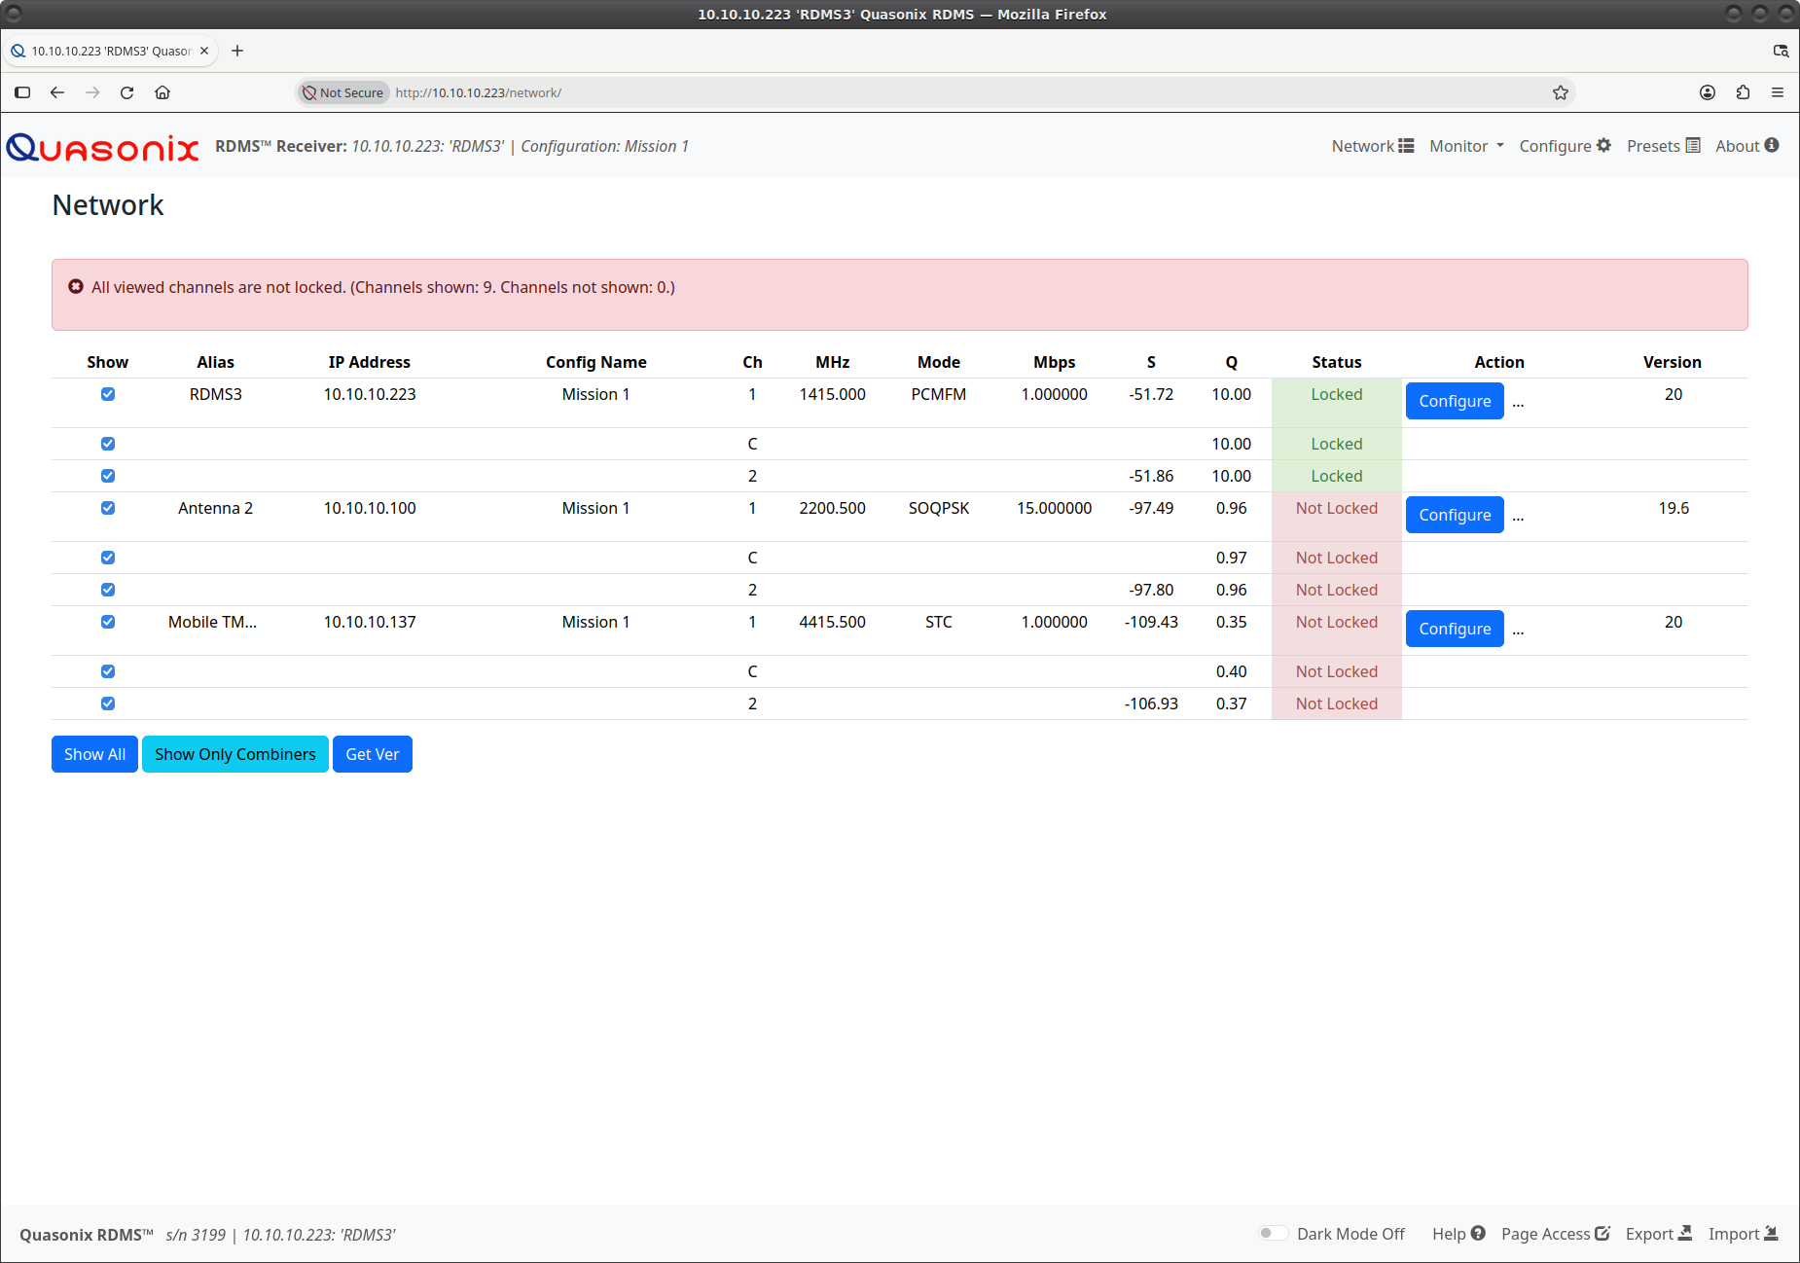Viewport: 1800px width, 1263px height.
Task: Uncheck Show for RDMS3 combiner row
Action: click(x=108, y=444)
